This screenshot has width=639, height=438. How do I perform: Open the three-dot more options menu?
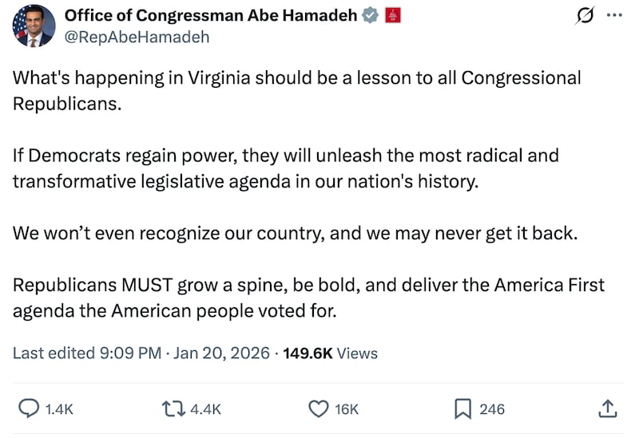[x=613, y=15]
